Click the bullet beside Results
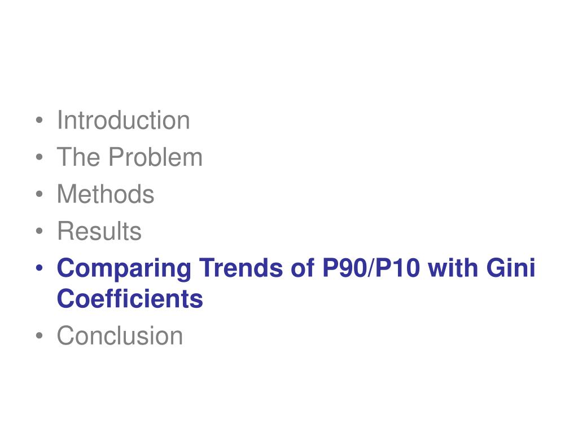The image size is (578, 433). [x=40, y=231]
